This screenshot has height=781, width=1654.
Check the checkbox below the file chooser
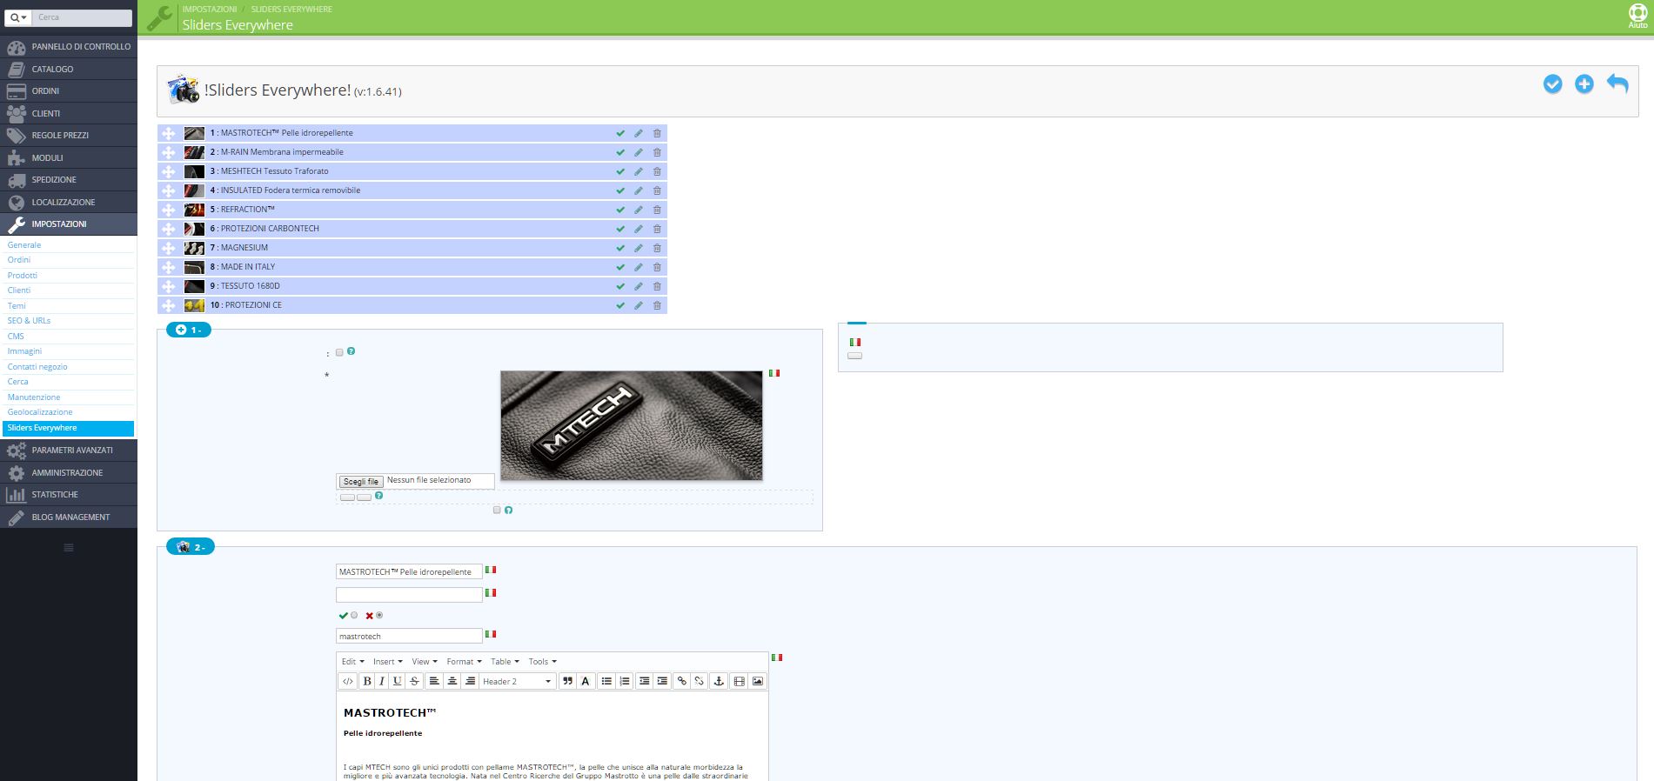(x=497, y=510)
